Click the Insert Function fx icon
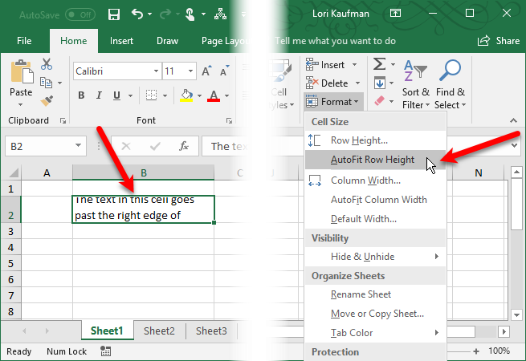Screen dimensions: 526x361 click(184, 146)
